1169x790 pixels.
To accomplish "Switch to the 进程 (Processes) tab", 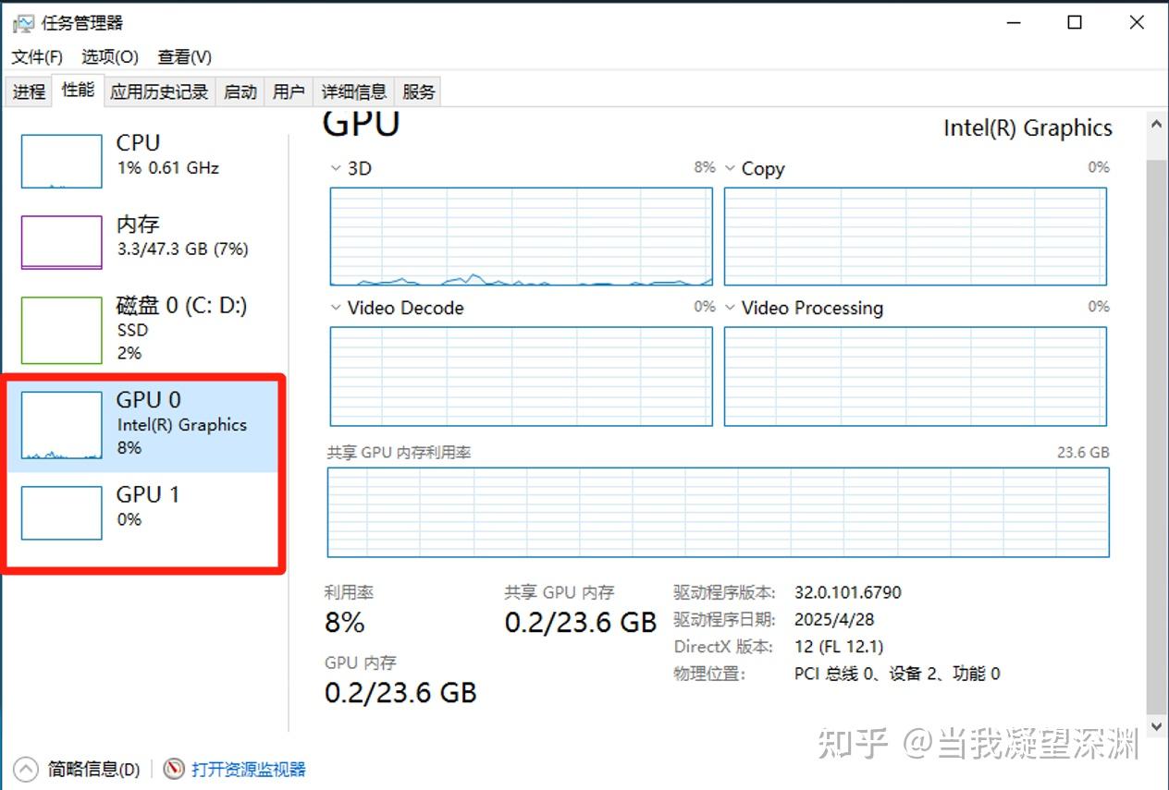I will [x=28, y=91].
